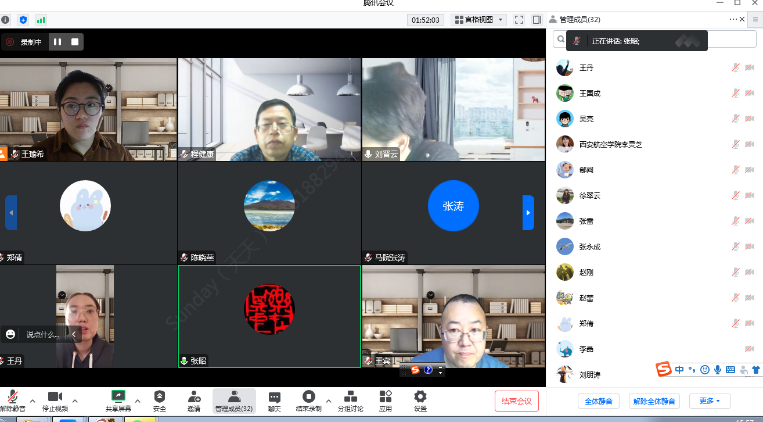The width and height of the screenshot is (763, 422).
Task: Open the 更多 dropdown in members panel
Action: 710,401
